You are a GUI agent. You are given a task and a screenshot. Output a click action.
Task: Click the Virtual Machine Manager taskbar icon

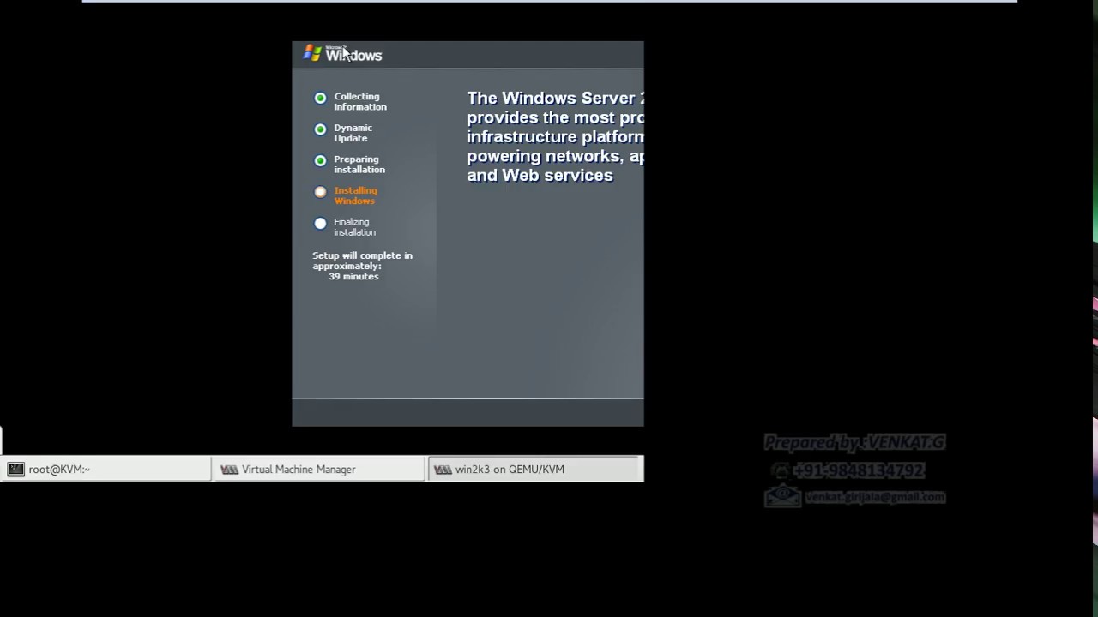(x=229, y=469)
